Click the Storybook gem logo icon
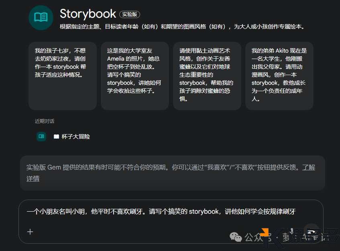Viewport: 340px width, 251px height. coord(41,17)
